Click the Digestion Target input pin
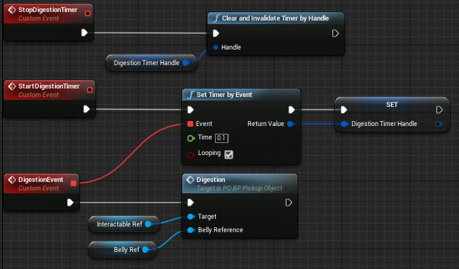 [x=190, y=217]
